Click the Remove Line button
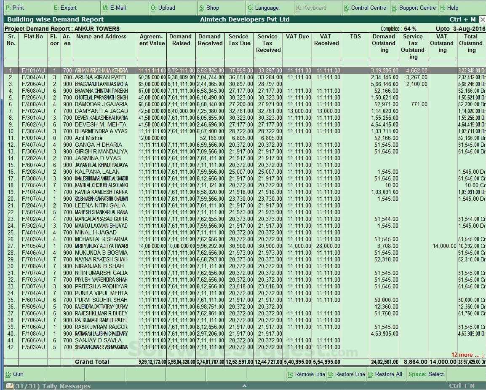This screenshot has width=486, height=390. pos(306,374)
